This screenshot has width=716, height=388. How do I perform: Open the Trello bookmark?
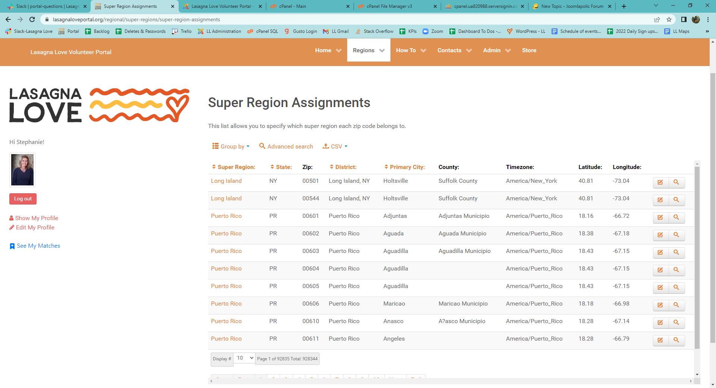182,31
